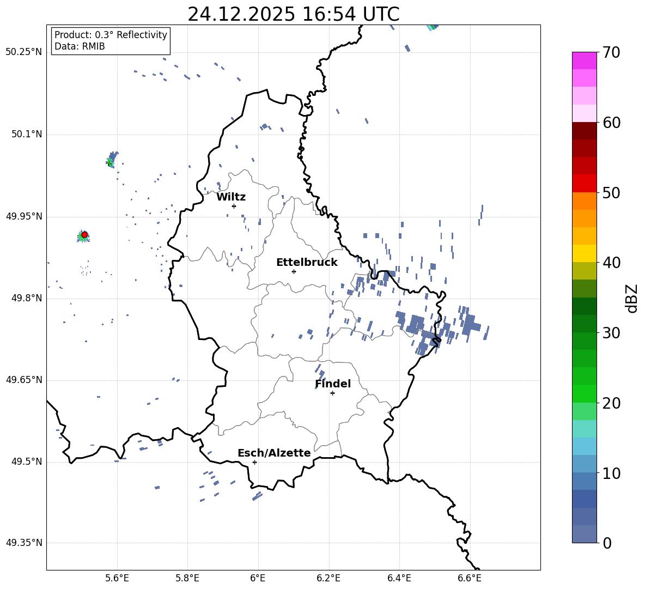This screenshot has height=589, width=645.
Task: Click the cross marker below Wiltz
Action: tap(234, 206)
